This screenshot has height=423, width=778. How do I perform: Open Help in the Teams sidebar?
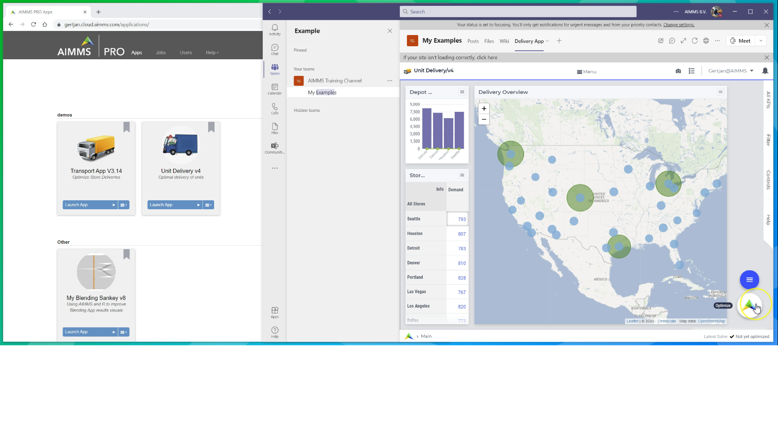point(275,332)
